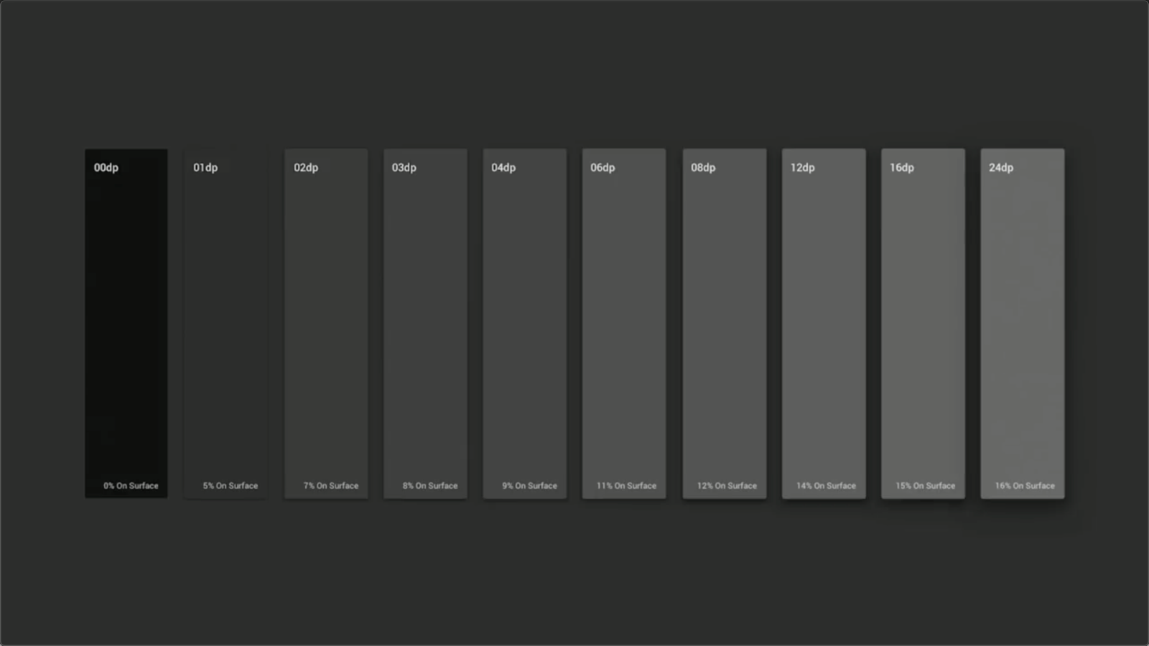The height and width of the screenshot is (646, 1149).
Task: Click the "16% On Surface" label
Action: click(1025, 486)
